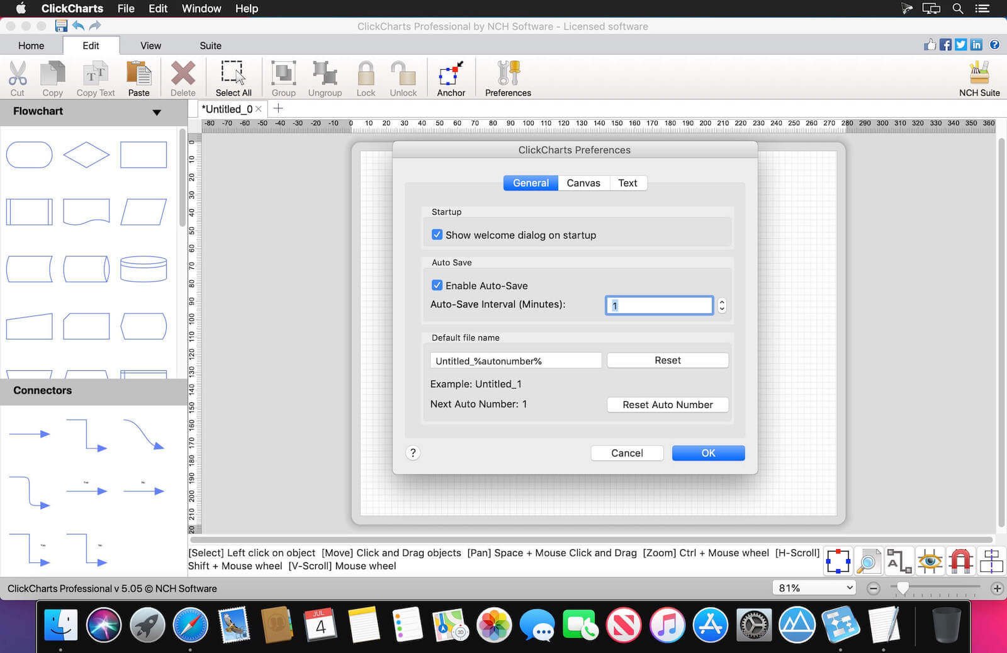
Task: Disable the Enable Auto-Save checkbox
Action: pyautogui.click(x=437, y=285)
